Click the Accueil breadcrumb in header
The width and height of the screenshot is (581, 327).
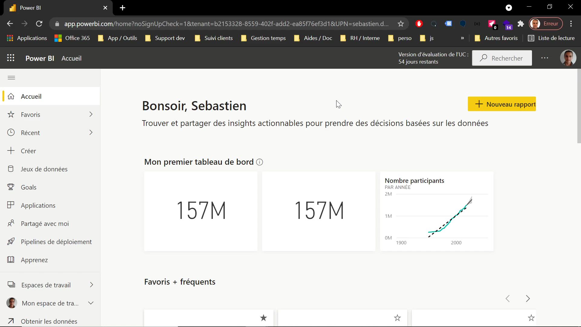click(x=71, y=58)
